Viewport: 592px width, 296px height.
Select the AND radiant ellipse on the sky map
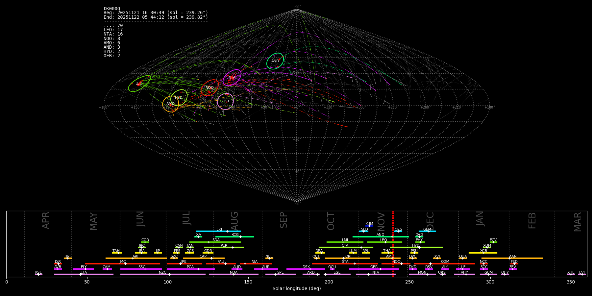pos(275,61)
